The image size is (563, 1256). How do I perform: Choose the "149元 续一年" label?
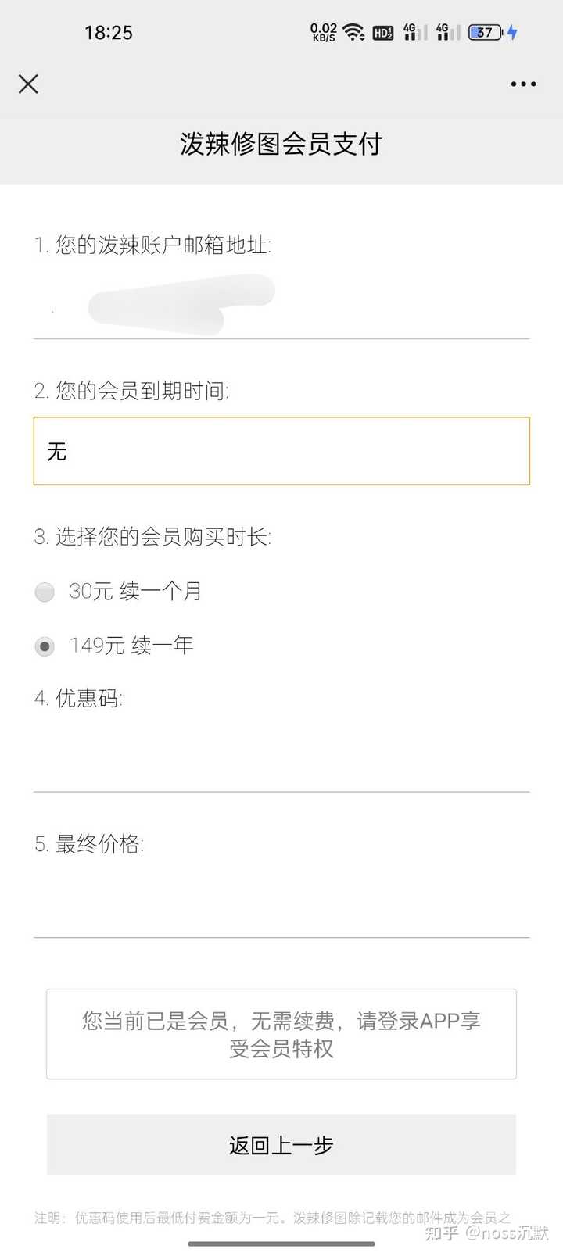[x=131, y=646]
